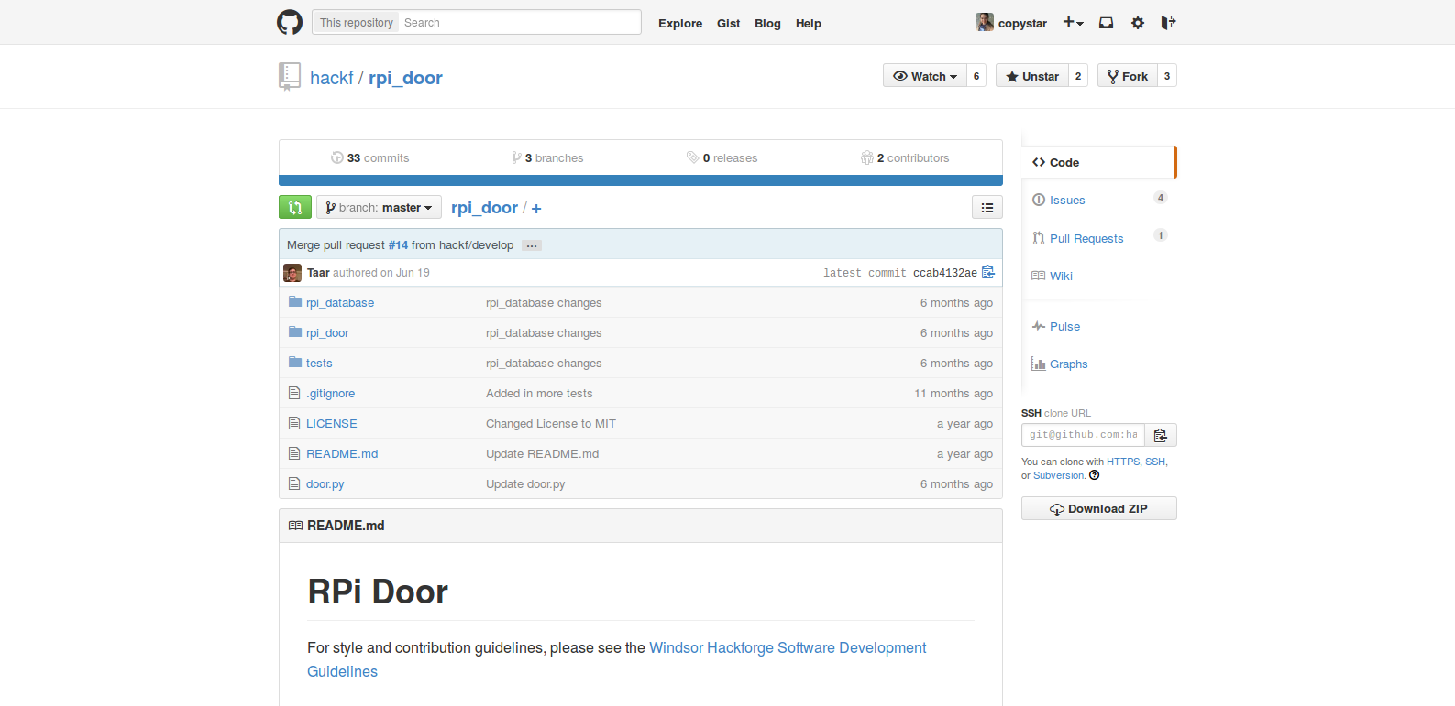Click the sign out icon

click(x=1168, y=23)
